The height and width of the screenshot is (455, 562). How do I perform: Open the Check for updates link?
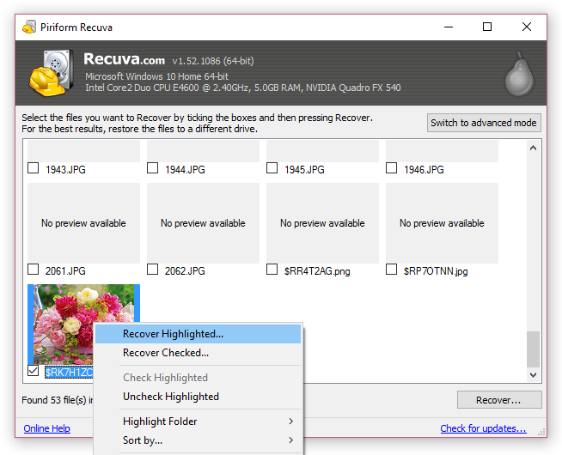click(483, 428)
